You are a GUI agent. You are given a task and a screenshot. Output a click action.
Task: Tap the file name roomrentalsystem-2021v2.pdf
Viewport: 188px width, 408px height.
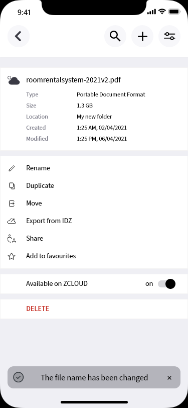pyautogui.click(x=74, y=80)
